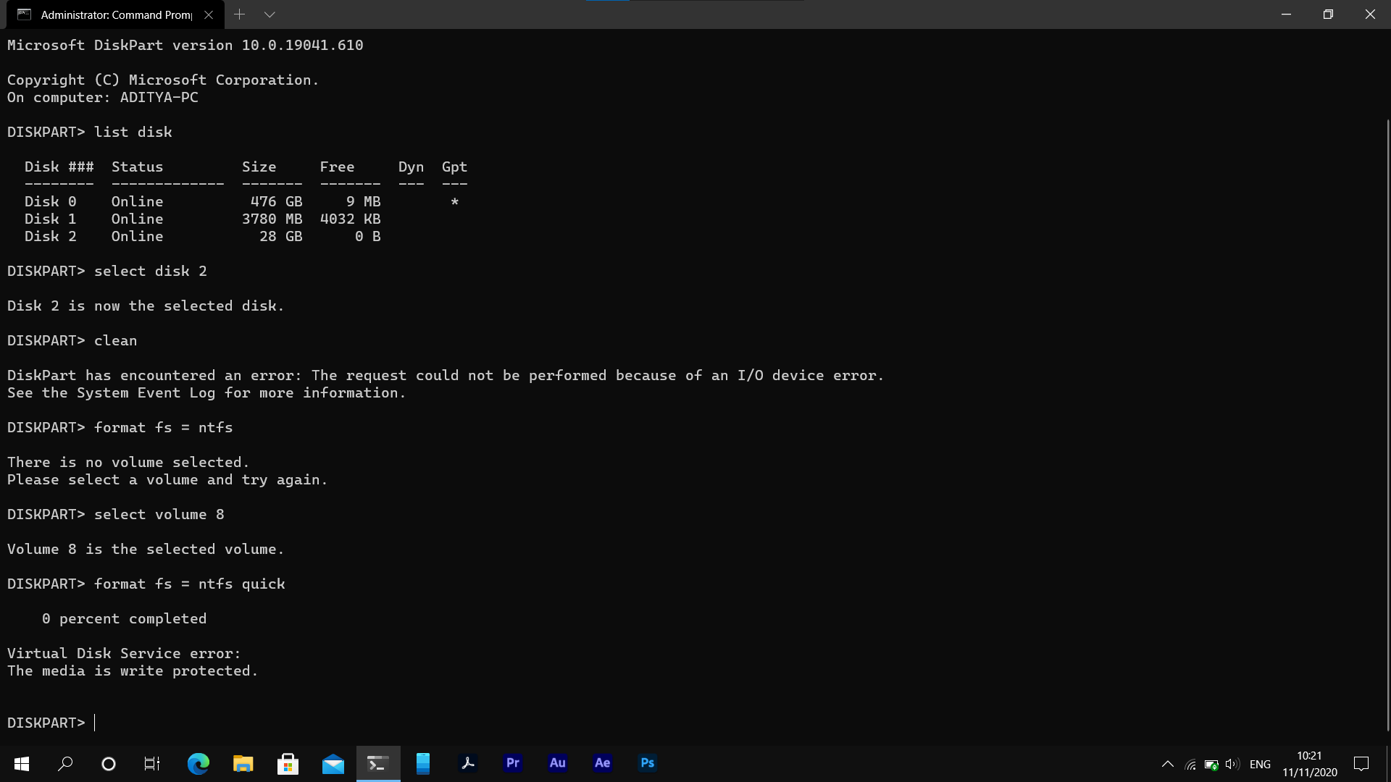This screenshot has width=1391, height=782.
Task: Open Cortana from the taskbar
Action: point(109,763)
